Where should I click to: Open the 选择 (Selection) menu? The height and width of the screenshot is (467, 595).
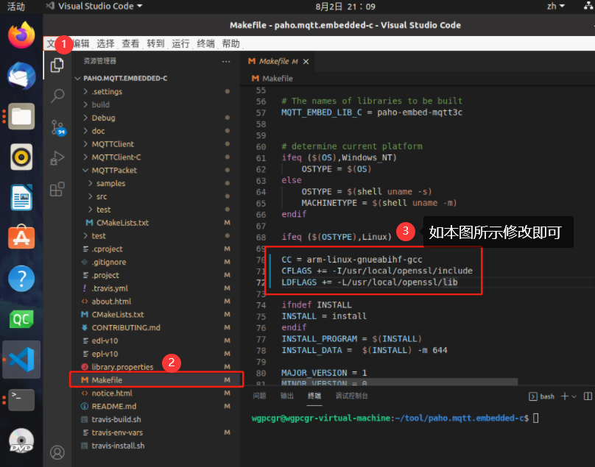tap(105, 43)
